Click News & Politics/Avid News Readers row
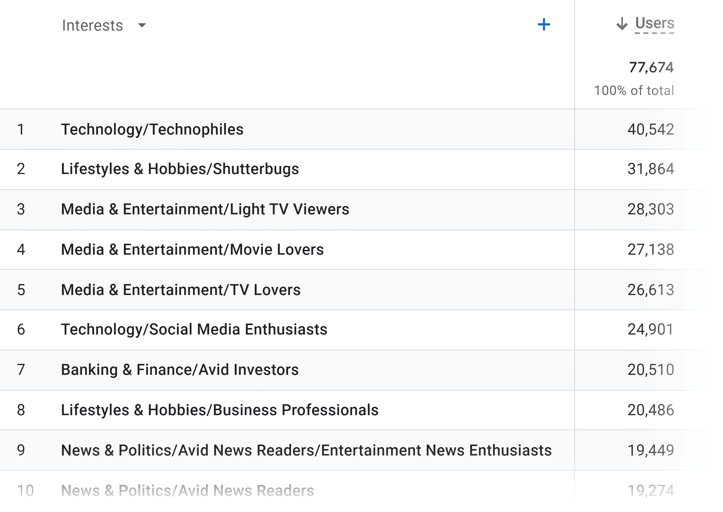This screenshot has width=723, height=512. click(187, 491)
